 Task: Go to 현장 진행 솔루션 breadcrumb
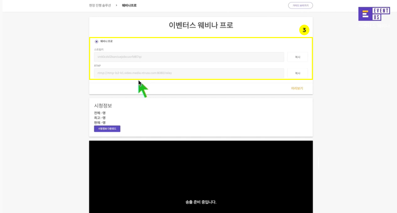pyautogui.click(x=100, y=5)
